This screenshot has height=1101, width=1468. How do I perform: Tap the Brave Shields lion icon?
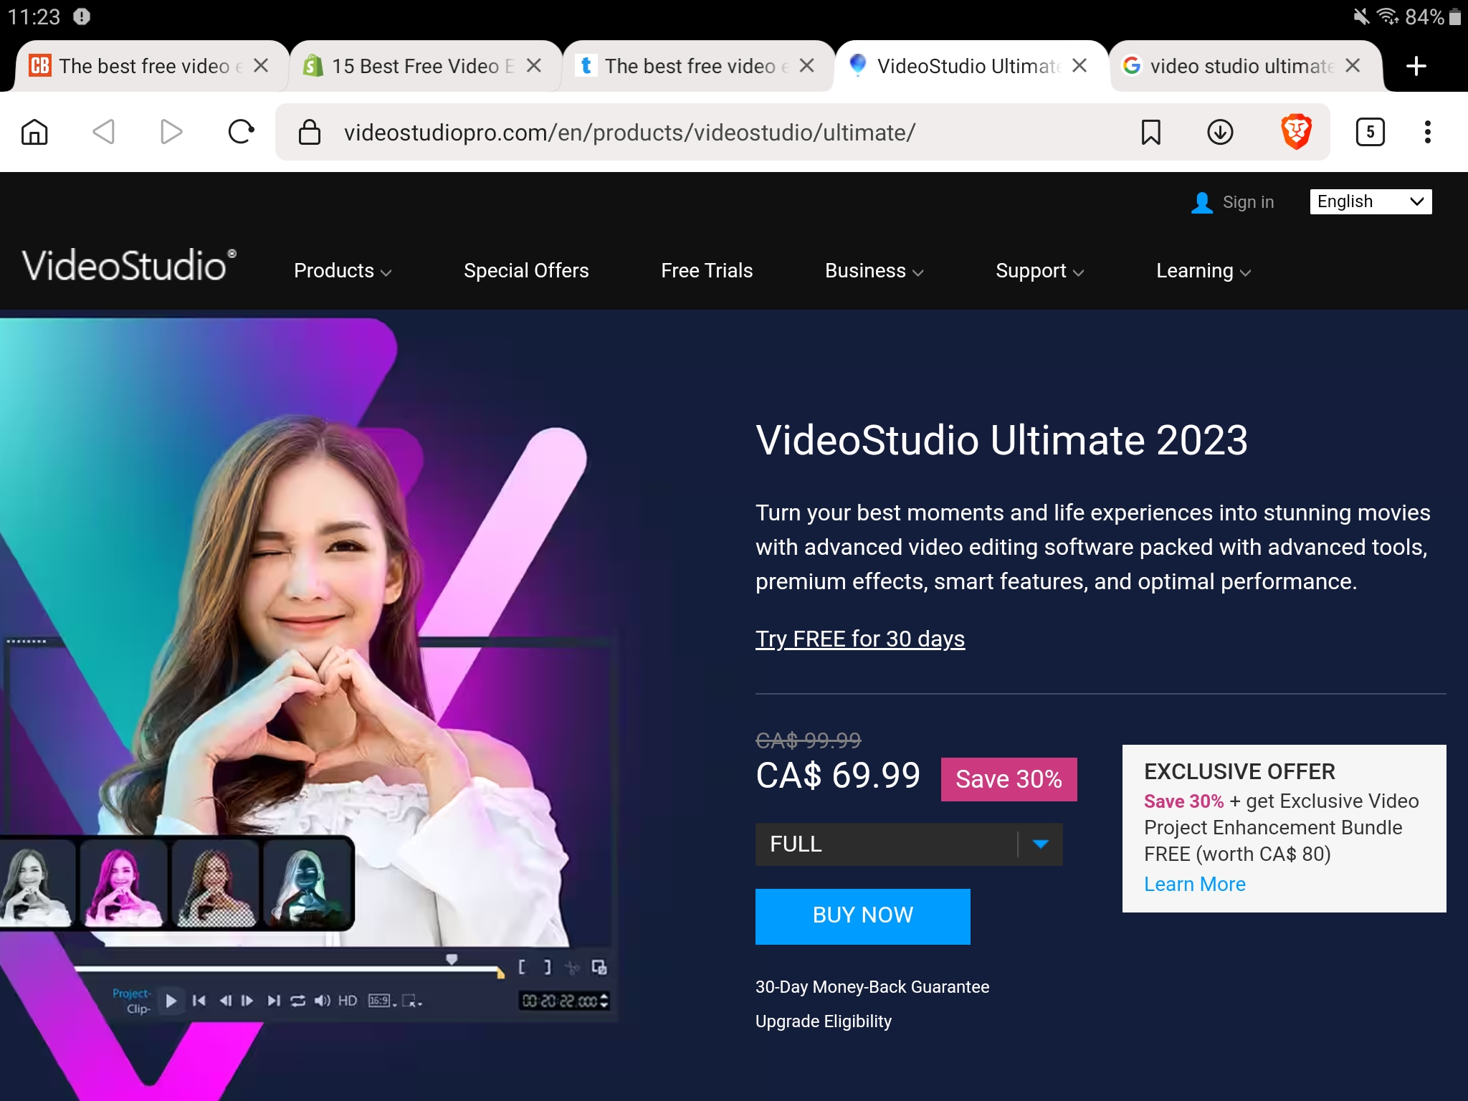1296,132
